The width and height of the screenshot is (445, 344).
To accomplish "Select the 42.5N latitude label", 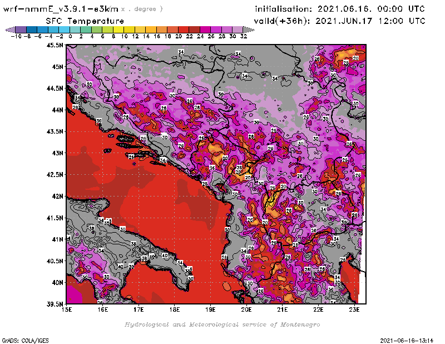I will click(x=55, y=175).
